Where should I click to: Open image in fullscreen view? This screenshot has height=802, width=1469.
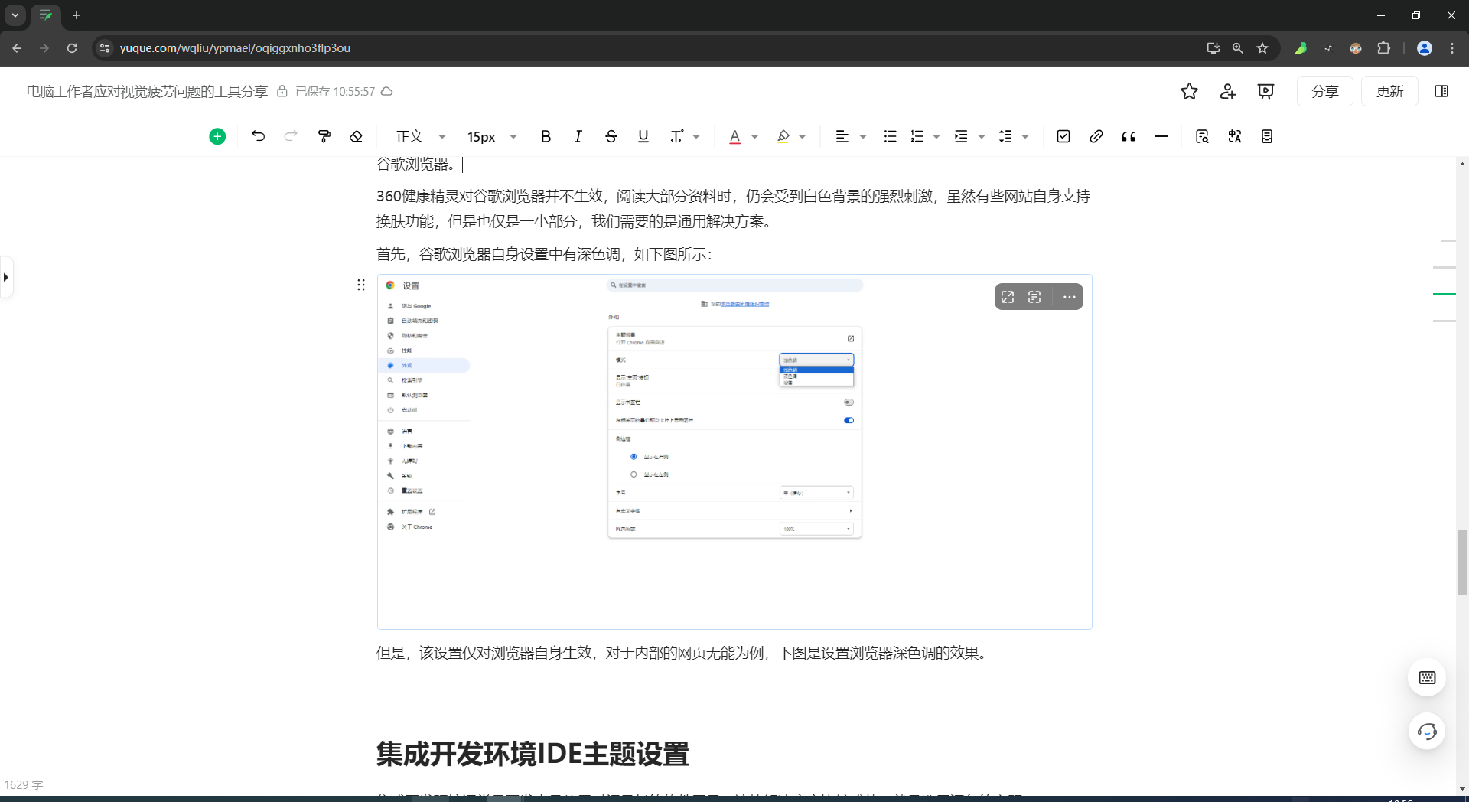[1008, 297]
